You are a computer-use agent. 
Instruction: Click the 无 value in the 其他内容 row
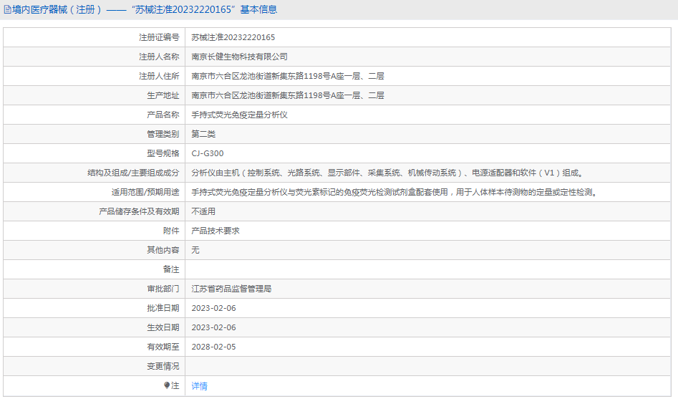[195, 250]
